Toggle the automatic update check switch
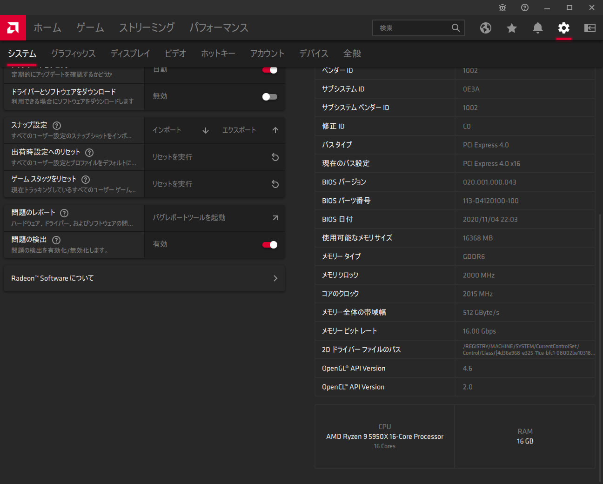Viewport: 603px width, 484px height. coord(269,70)
